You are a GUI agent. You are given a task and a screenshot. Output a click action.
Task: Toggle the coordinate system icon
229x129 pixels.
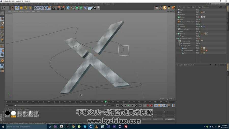point(49,8)
